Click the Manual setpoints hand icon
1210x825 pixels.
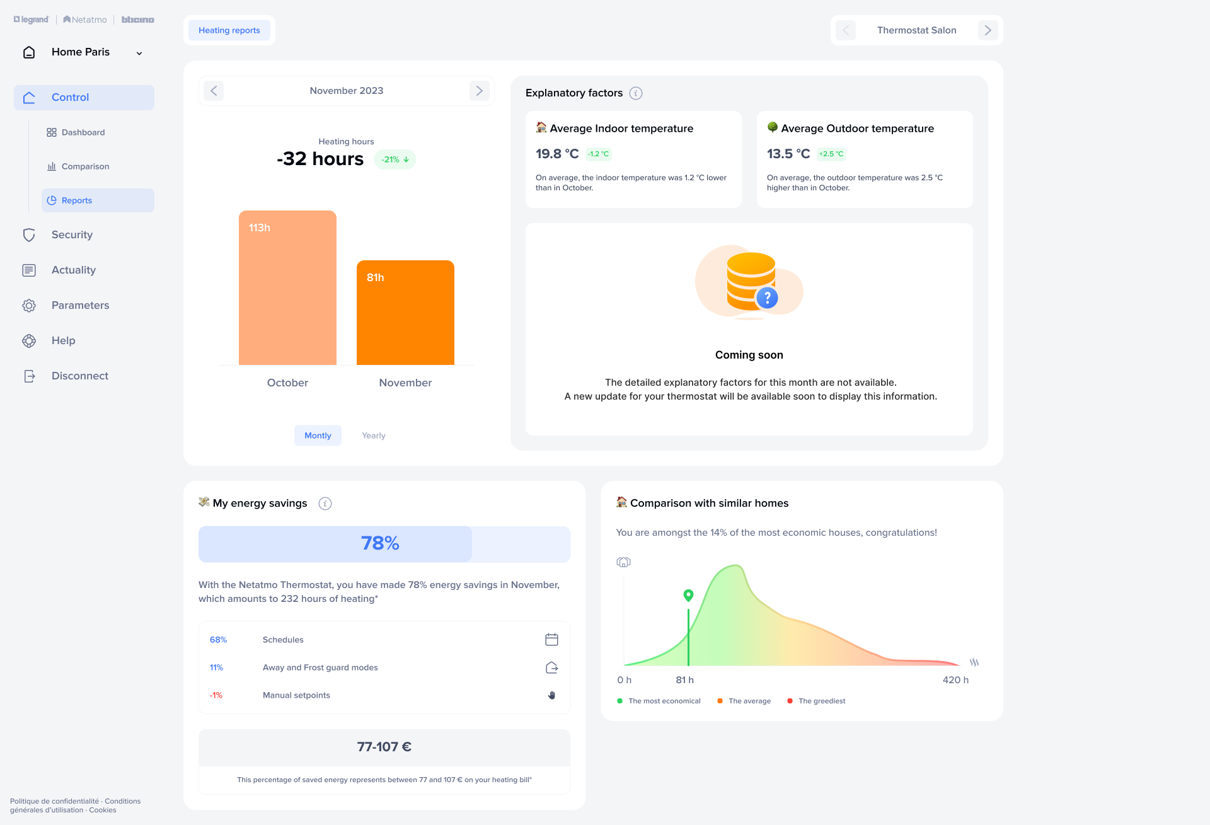(x=551, y=695)
